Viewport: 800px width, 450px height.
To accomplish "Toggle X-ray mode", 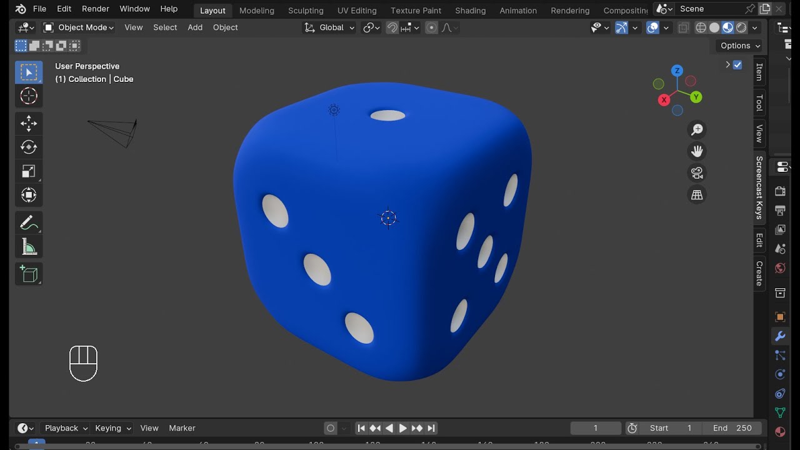I will 683,27.
